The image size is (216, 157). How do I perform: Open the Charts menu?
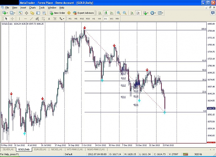(x=32, y=8)
